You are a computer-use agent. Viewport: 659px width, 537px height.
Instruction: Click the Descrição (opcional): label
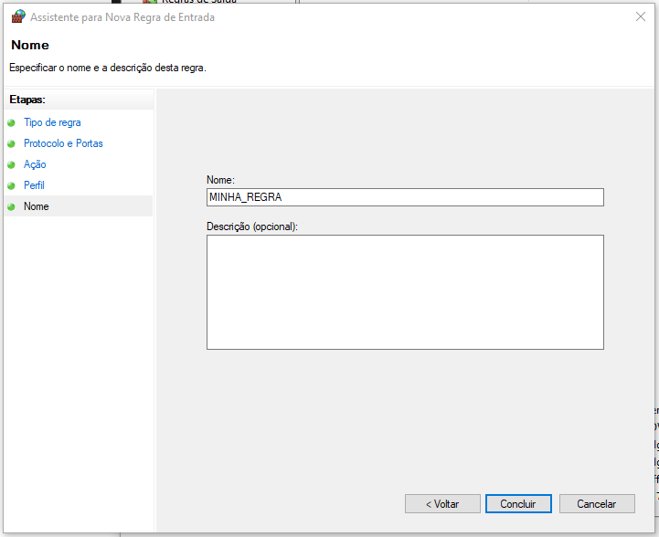click(252, 226)
